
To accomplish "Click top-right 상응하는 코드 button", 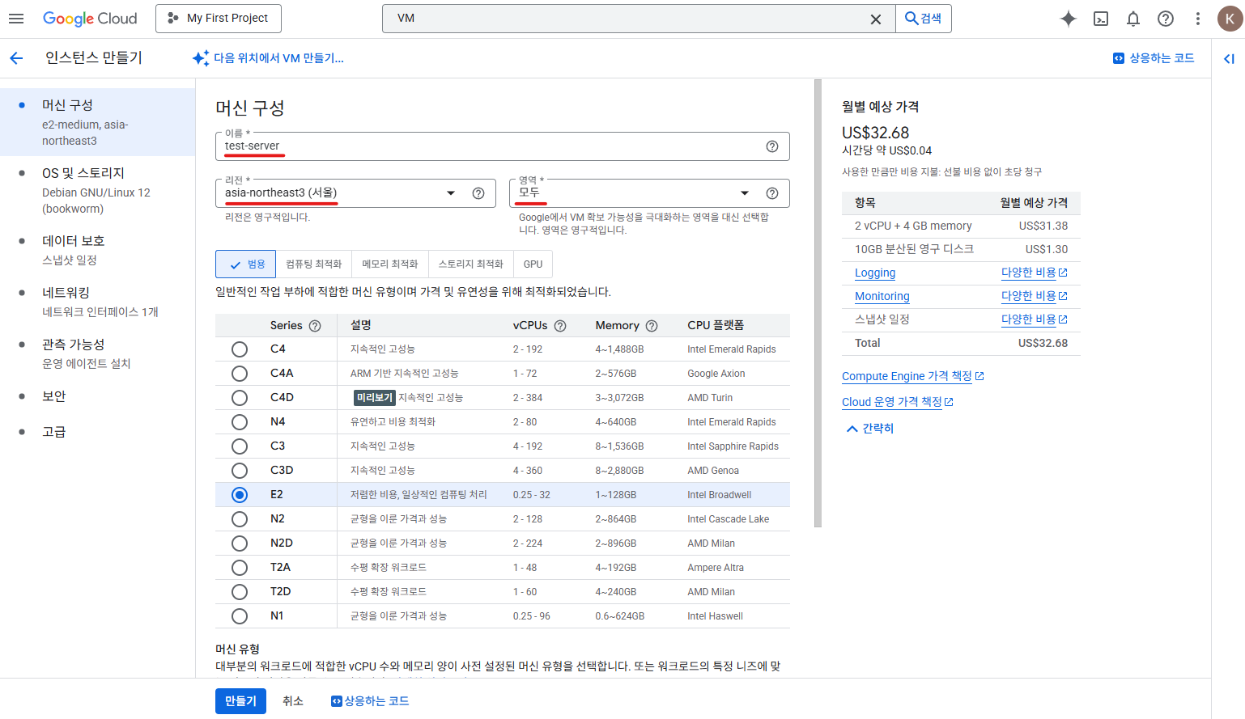I will click(x=1154, y=58).
